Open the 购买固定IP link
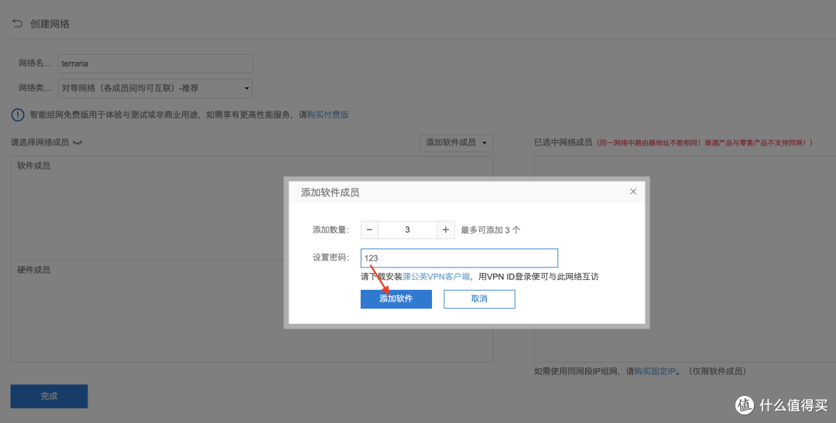This screenshot has height=423, width=836. pyautogui.click(x=655, y=371)
